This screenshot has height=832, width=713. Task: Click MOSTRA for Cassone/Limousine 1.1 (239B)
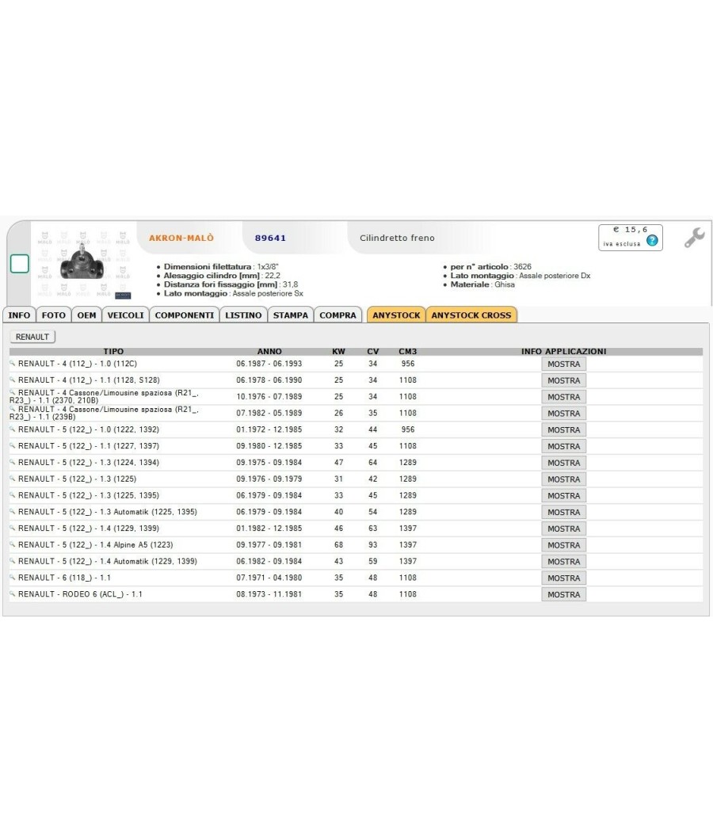pyautogui.click(x=563, y=414)
